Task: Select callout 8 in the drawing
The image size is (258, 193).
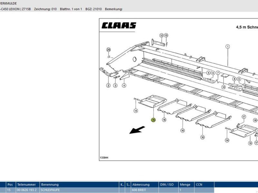Action: 234,79
